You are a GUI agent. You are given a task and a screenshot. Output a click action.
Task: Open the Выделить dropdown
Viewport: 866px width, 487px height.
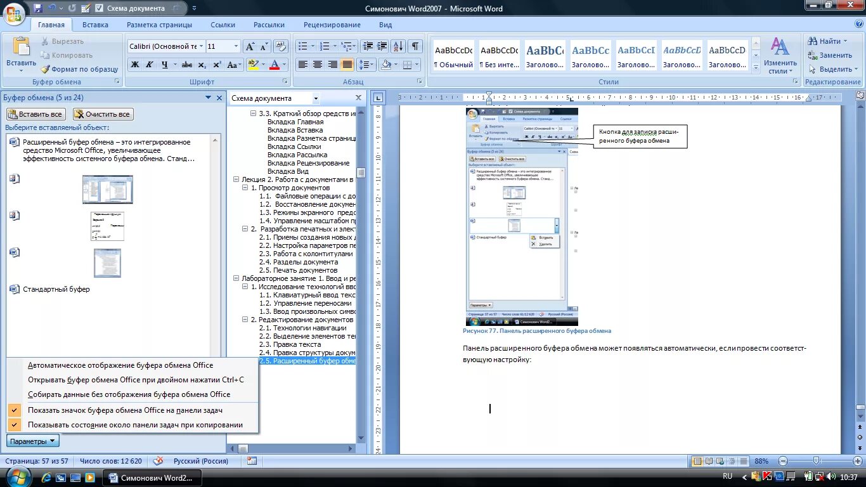[x=834, y=69]
